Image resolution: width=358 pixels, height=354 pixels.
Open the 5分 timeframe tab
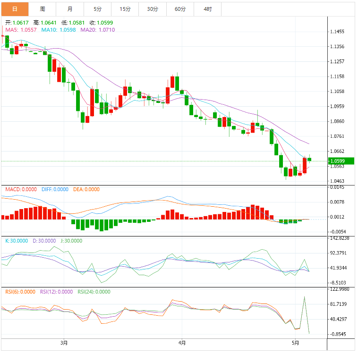pos(97,9)
